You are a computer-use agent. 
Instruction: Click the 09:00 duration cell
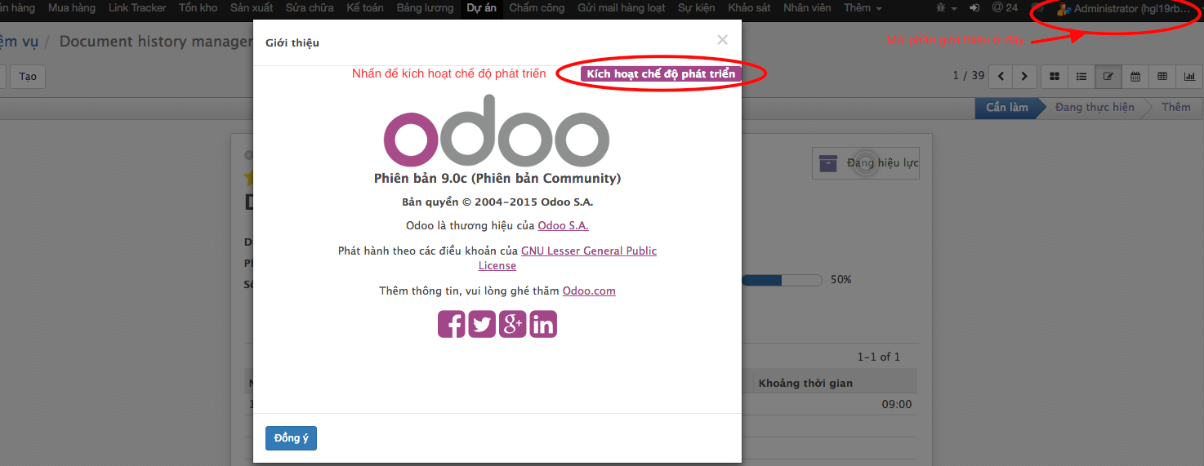[x=896, y=405]
